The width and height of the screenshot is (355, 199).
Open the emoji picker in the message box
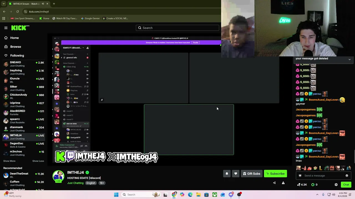pos(347,176)
